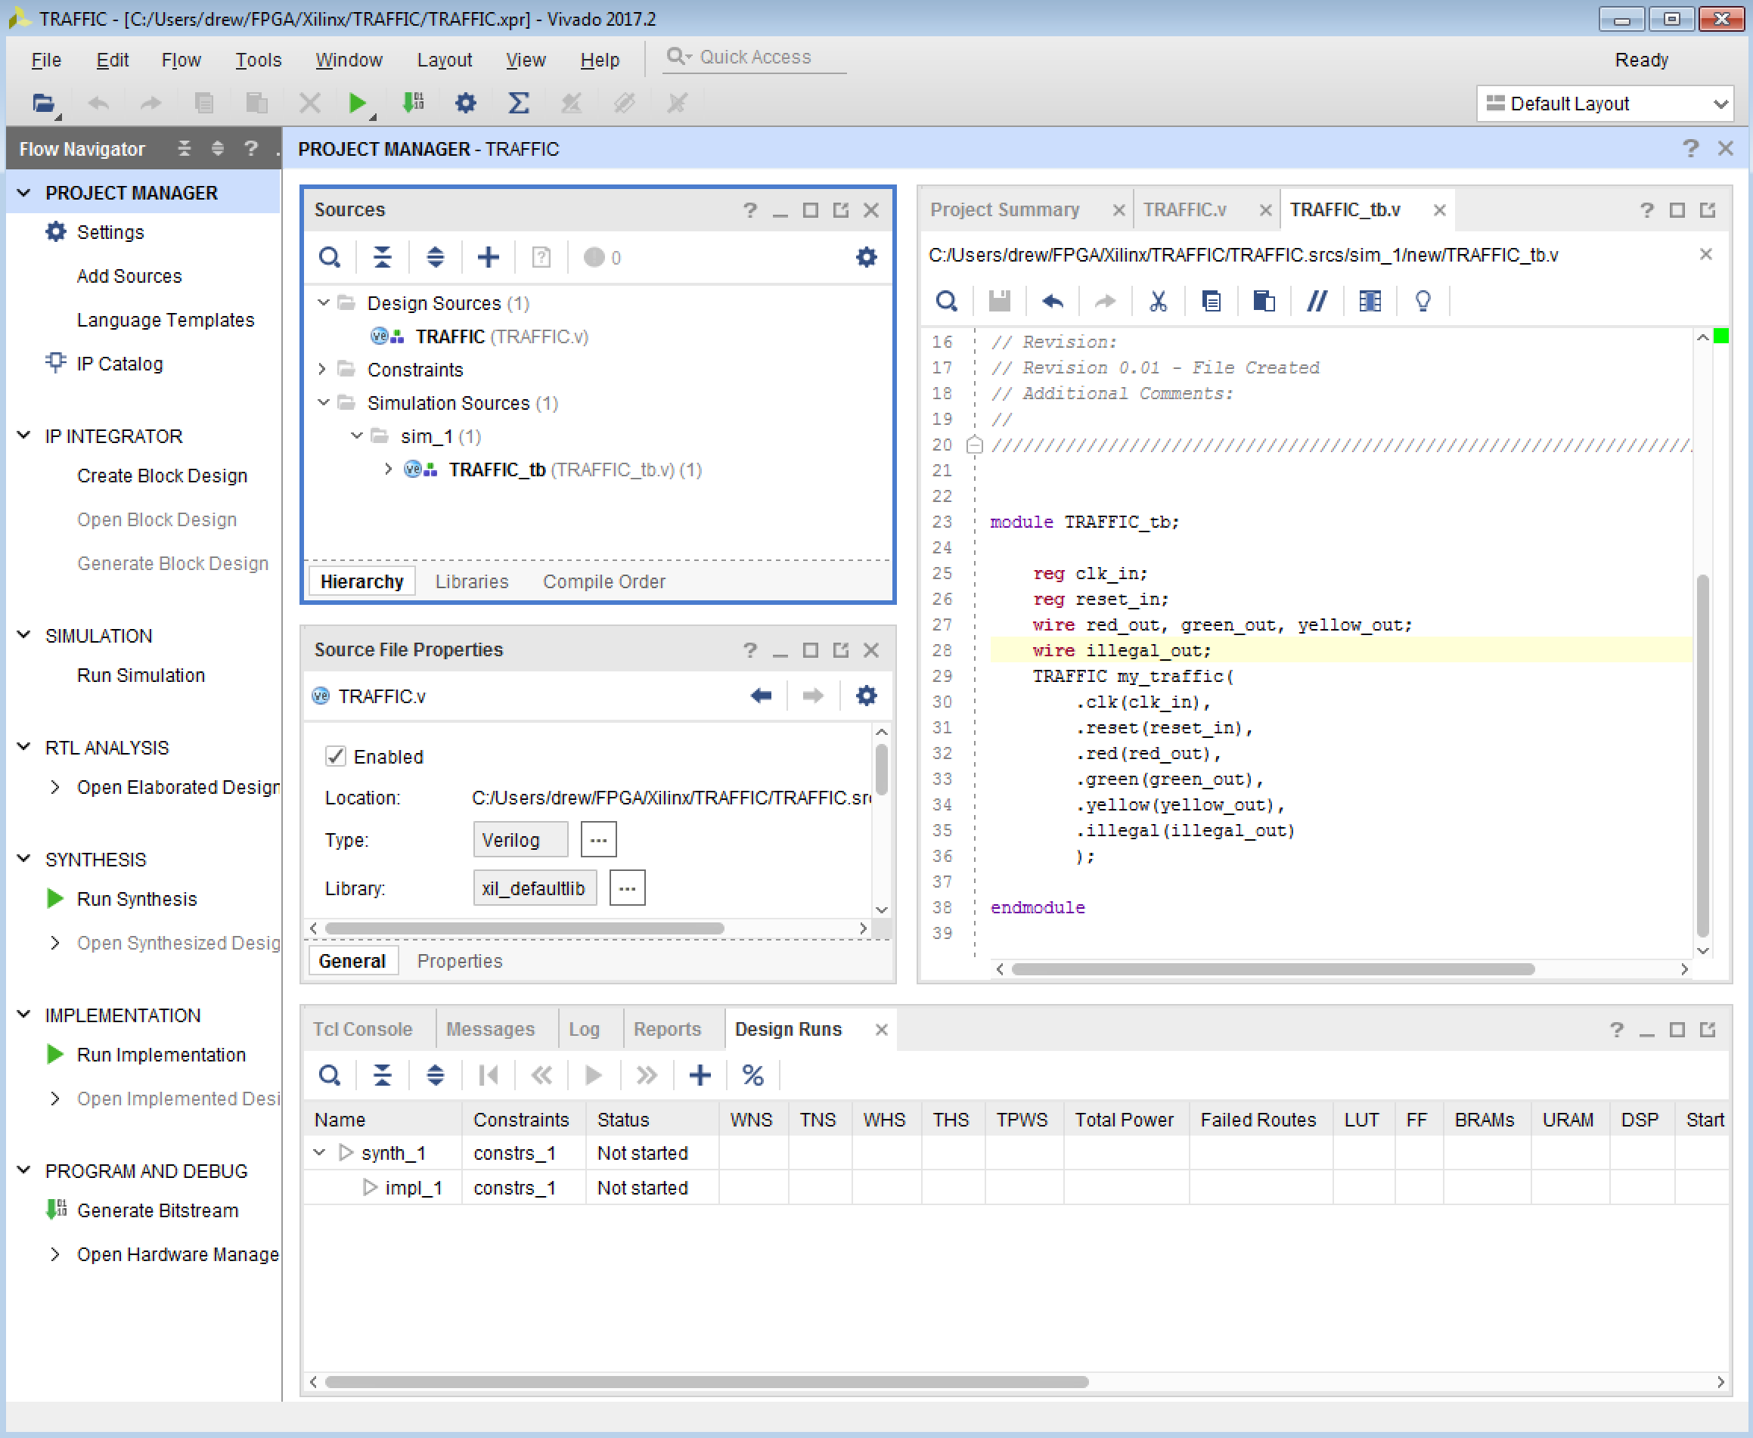Click Run Synthesis
This screenshot has width=1753, height=1438.
tap(137, 899)
